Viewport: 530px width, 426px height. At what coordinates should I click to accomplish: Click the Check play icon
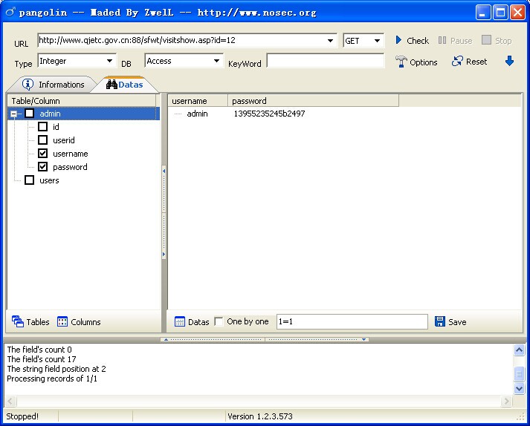tap(398, 40)
